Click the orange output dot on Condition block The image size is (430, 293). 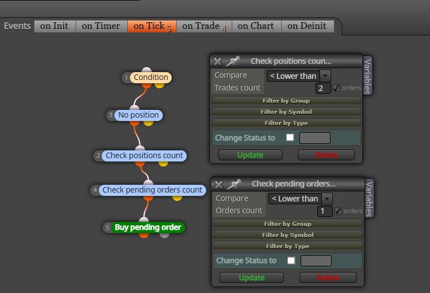[147, 85]
